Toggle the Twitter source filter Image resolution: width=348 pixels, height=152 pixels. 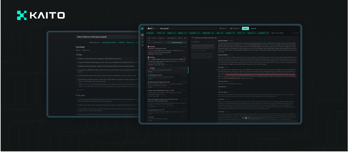[x=161, y=33]
